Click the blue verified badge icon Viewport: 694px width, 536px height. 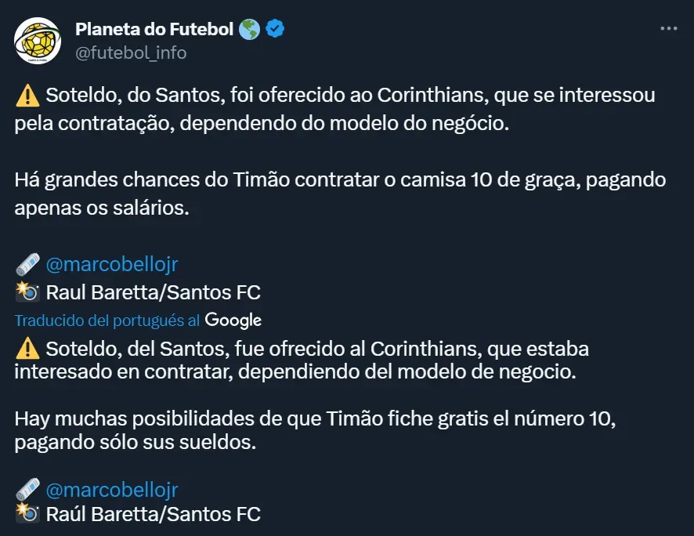[x=275, y=30]
